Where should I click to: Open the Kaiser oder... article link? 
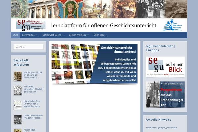point(30,130)
